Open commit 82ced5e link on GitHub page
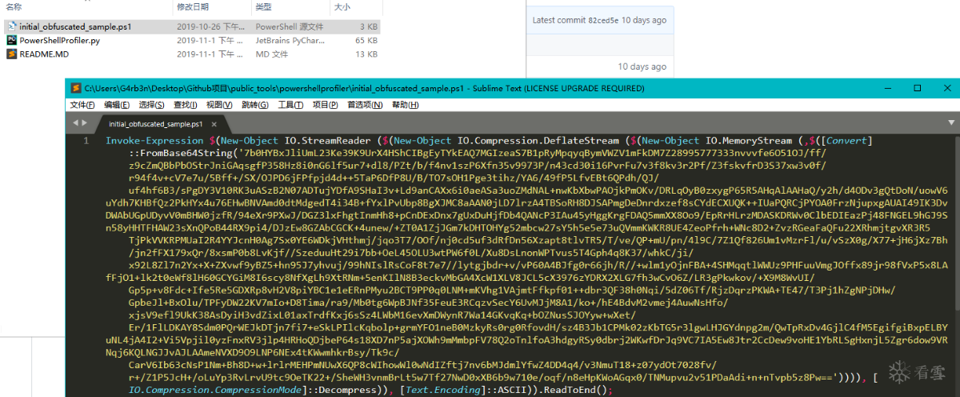The image size is (960, 397). 605,20
